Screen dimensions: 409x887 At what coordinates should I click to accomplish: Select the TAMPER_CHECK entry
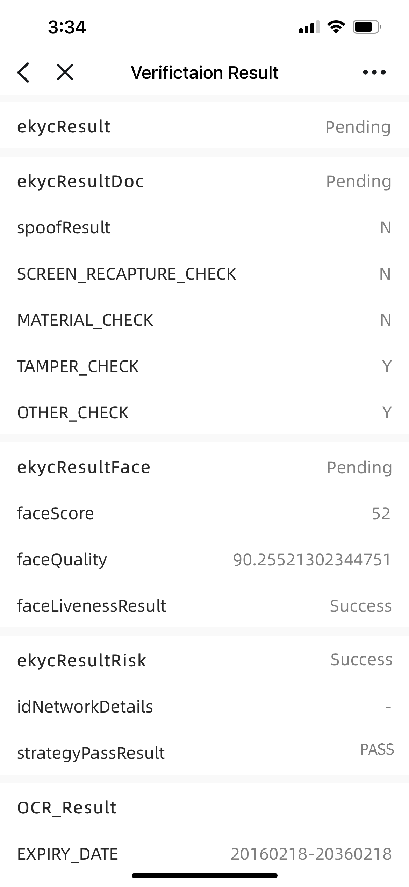click(x=204, y=366)
